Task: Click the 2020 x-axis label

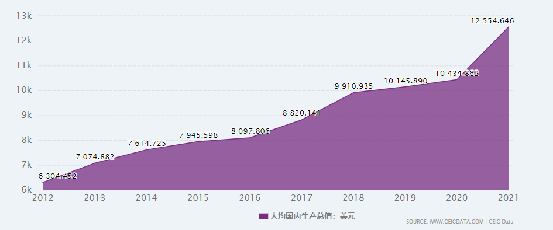Action: click(457, 198)
